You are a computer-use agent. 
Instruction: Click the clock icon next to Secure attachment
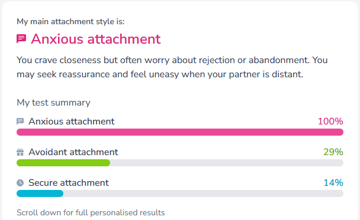20,183
